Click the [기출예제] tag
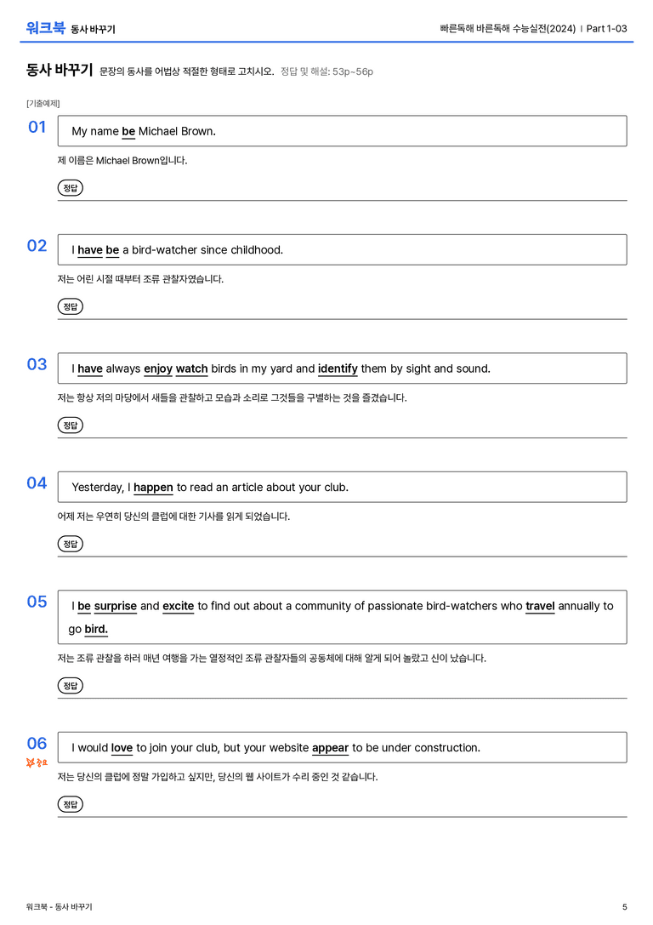Screen dimensions: 653x925 click(43, 104)
